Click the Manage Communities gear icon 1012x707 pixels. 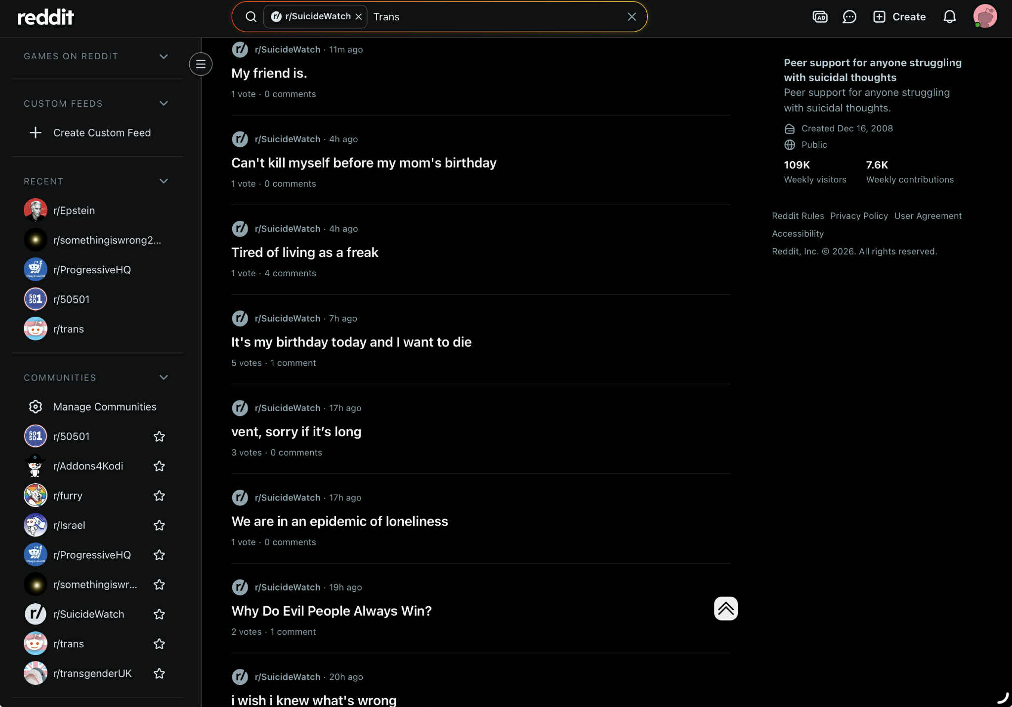(36, 407)
